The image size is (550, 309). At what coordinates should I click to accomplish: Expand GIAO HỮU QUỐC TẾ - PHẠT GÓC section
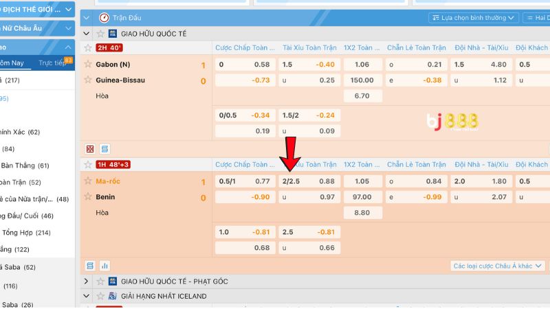pos(87,281)
